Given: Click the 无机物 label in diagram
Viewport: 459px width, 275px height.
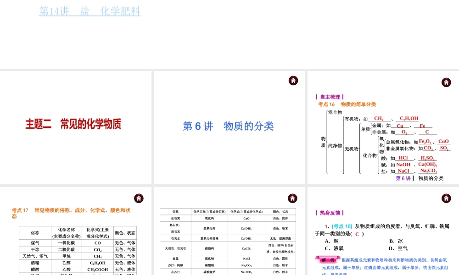Looking at the screenshot, I should point(351,149).
